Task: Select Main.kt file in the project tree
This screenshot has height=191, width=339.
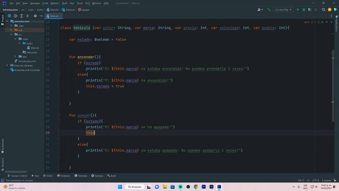Action: point(33,48)
